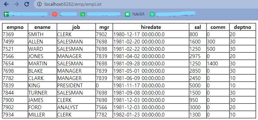Screen dimensions: 258x120
Task: Open the green '가' bookmark icon
Action: tap(82, 14)
